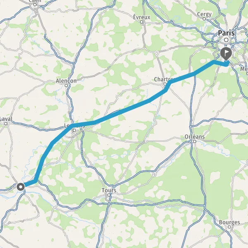The width and height of the screenshot is (248, 248).
Task: Select the Tours city dot marker
Action: pyautogui.click(x=109, y=195)
